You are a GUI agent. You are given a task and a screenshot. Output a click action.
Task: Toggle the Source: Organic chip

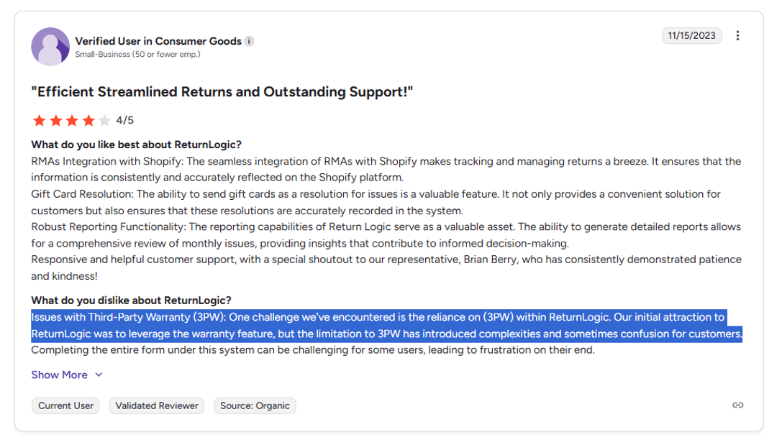coord(255,405)
